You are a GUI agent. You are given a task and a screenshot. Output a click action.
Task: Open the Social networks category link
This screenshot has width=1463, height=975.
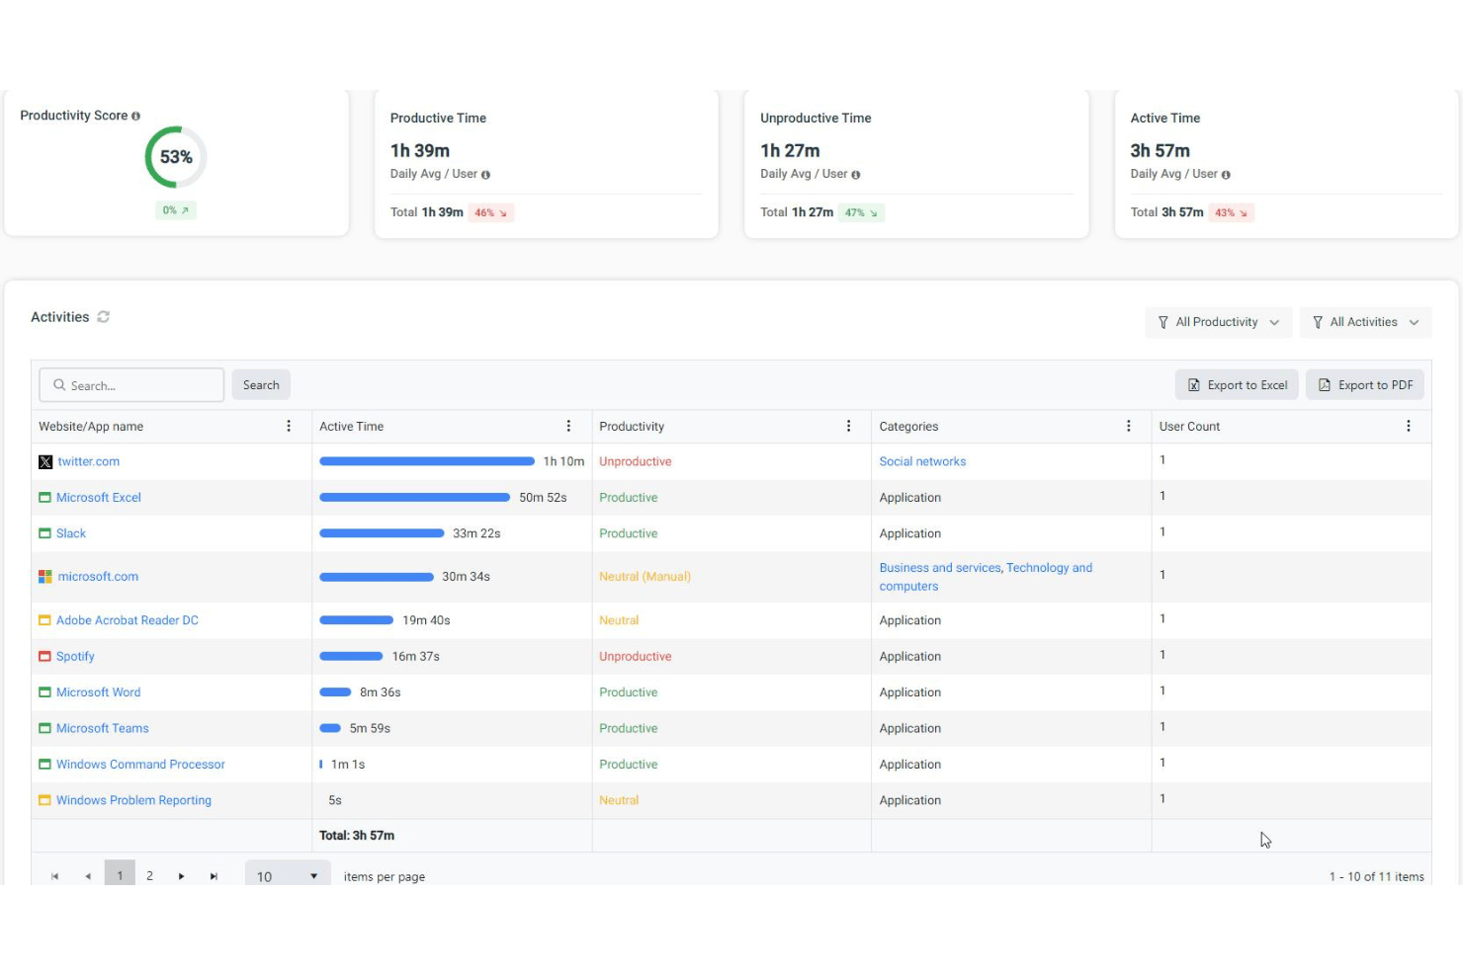point(922,461)
